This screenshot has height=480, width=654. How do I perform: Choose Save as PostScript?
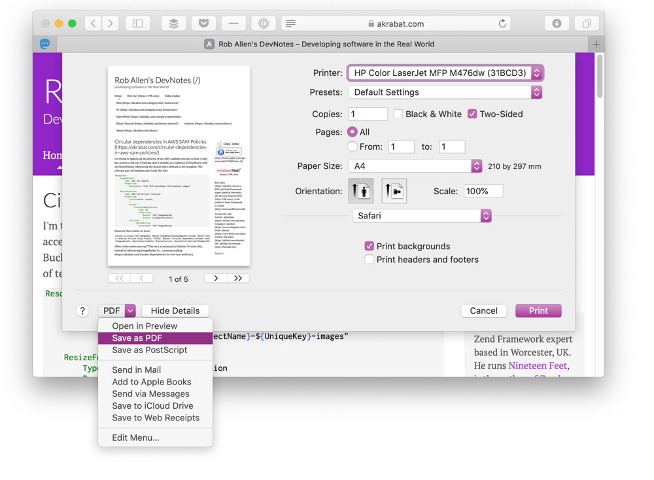point(155,351)
